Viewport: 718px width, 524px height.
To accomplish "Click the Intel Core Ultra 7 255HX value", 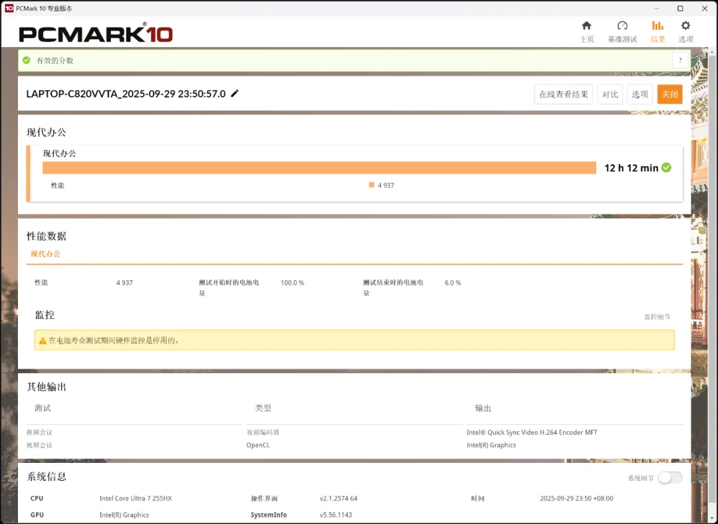I will pyautogui.click(x=136, y=498).
